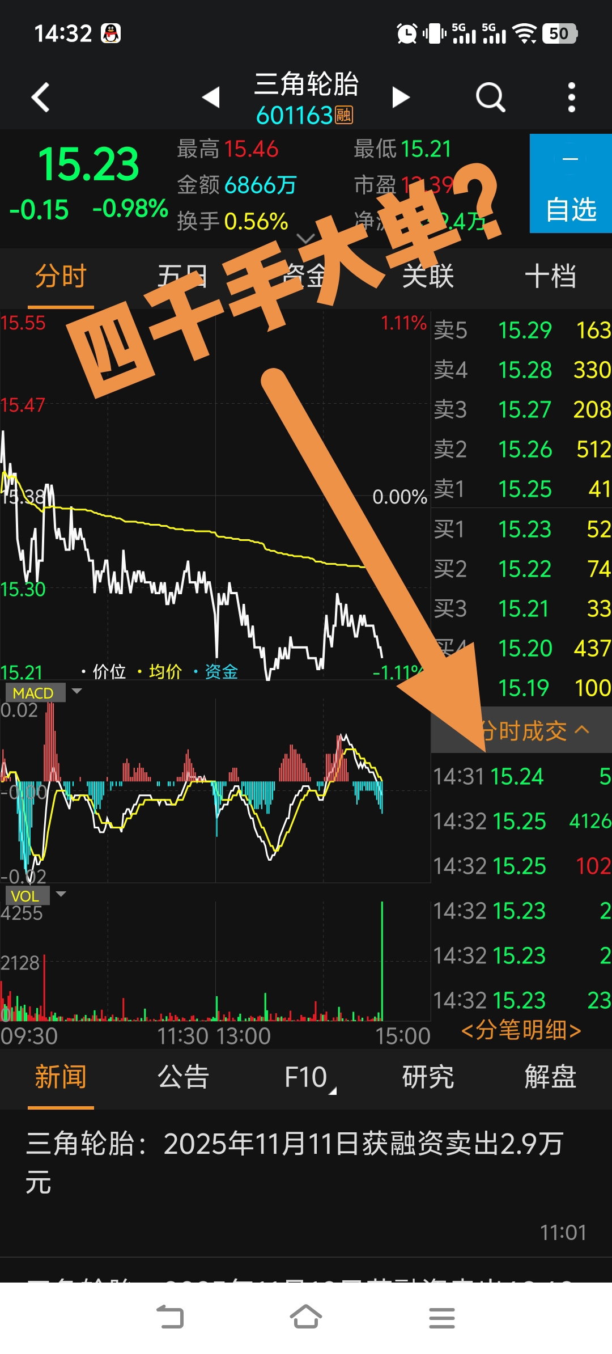
Task: Tap the 价位 chart legend
Action: 103,672
